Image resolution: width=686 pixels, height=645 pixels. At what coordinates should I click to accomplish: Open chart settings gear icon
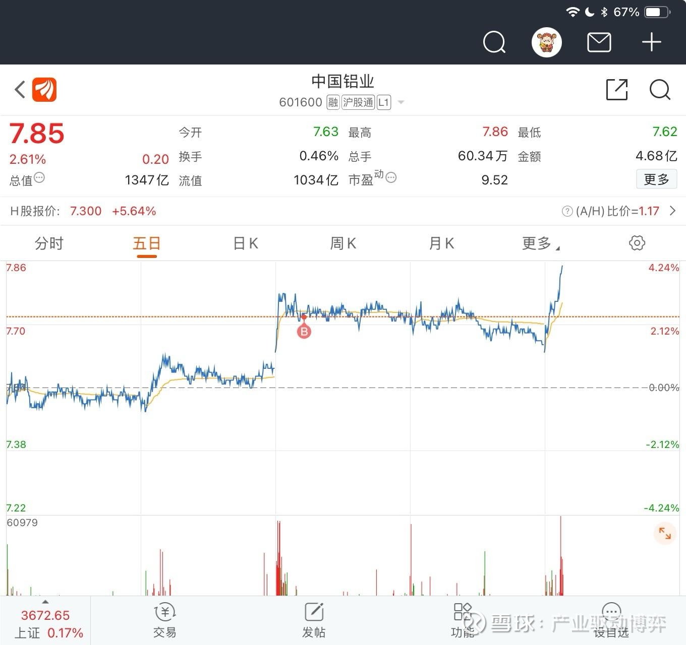pyautogui.click(x=637, y=243)
